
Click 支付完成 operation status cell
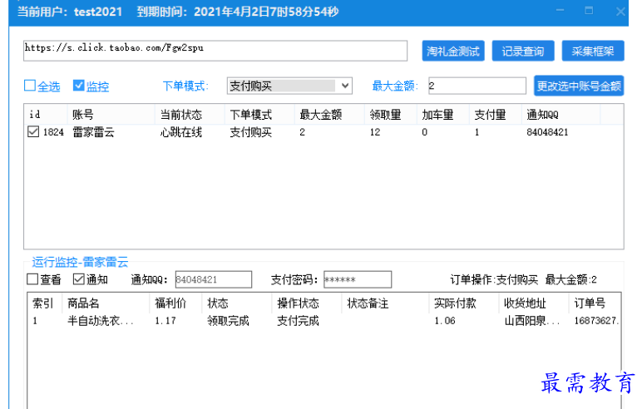[298, 321]
